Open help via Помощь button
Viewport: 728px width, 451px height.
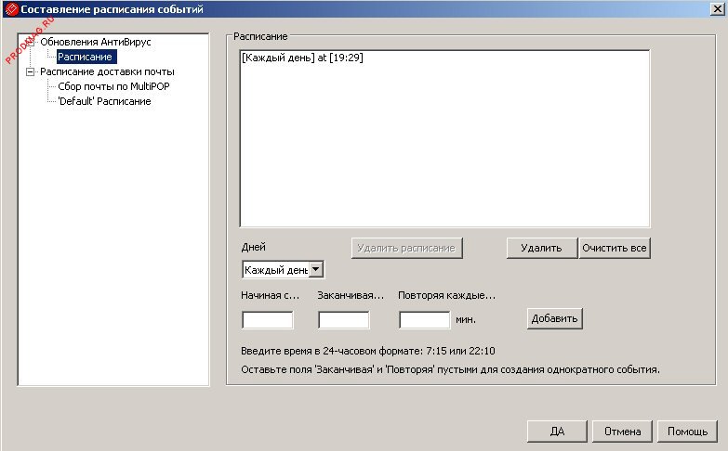pyautogui.click(x=688, y=432)
